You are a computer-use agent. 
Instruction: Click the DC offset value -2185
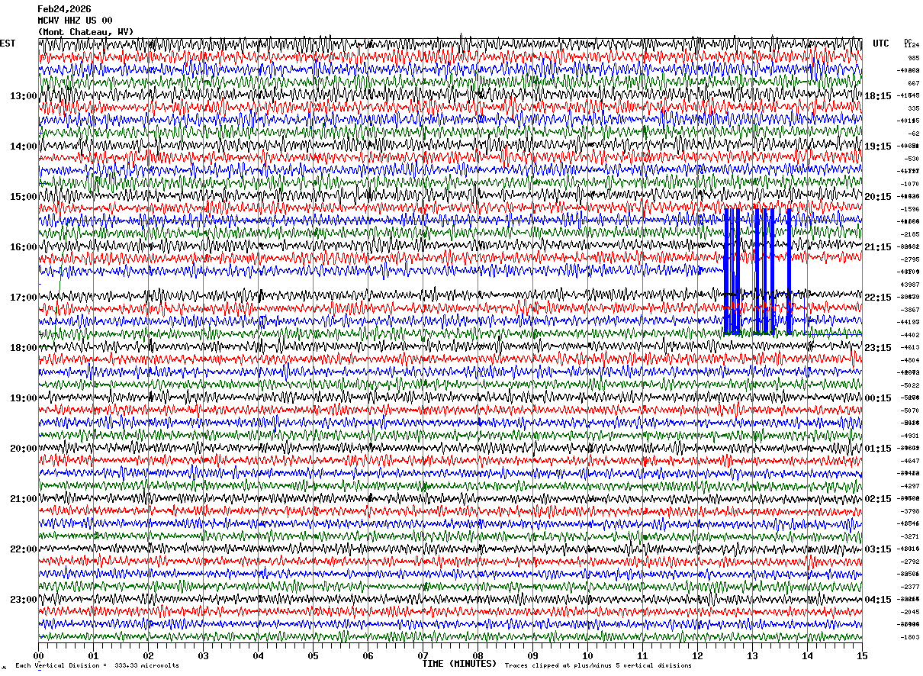[x=911, y=234]
